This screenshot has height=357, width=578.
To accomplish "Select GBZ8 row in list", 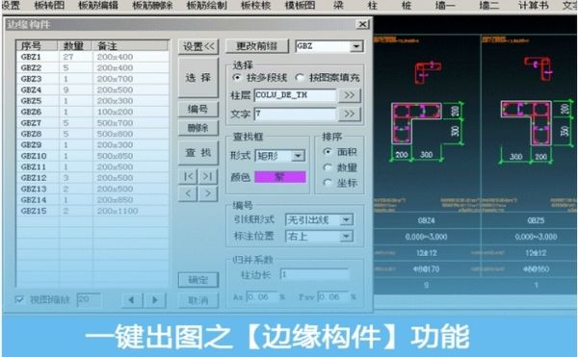I will [92, 134].
